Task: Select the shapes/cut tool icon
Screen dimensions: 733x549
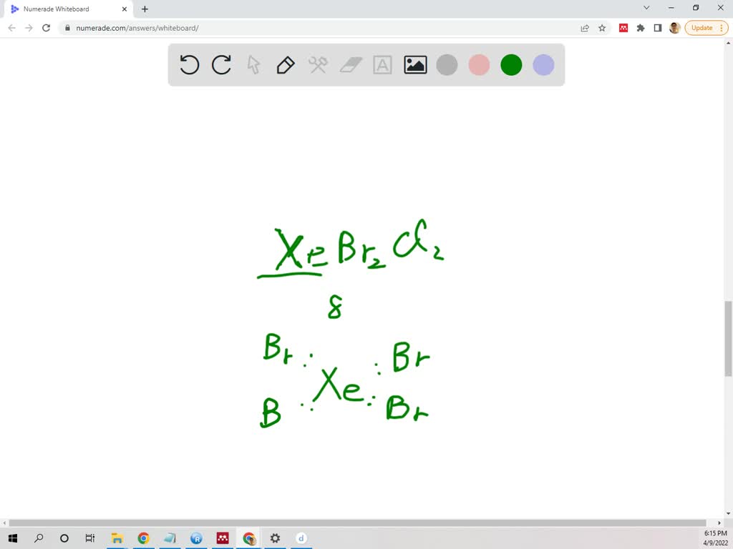Action: pyautogui.click(x=318, y=64)
